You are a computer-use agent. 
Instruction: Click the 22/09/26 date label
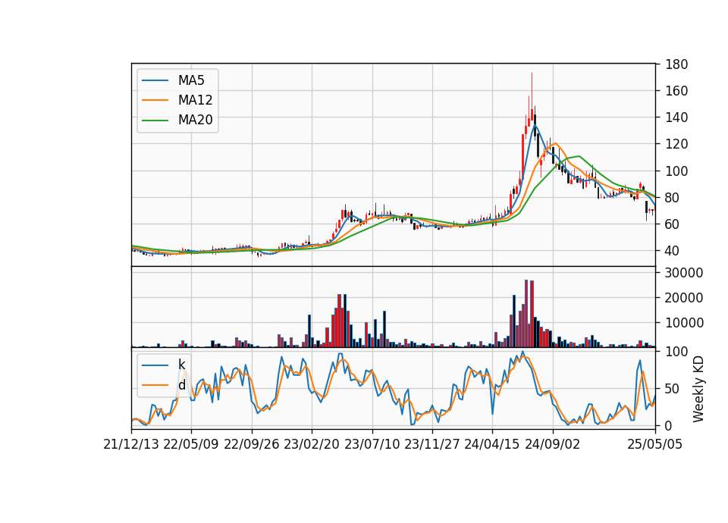(252, 444)
